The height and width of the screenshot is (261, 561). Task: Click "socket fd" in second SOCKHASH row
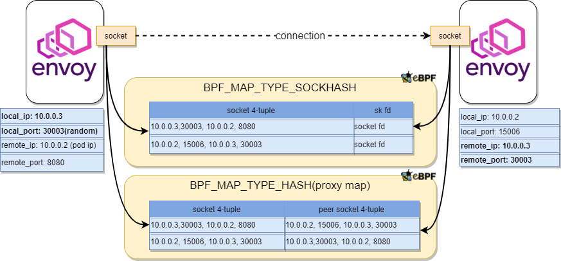(x=383, y=145)
